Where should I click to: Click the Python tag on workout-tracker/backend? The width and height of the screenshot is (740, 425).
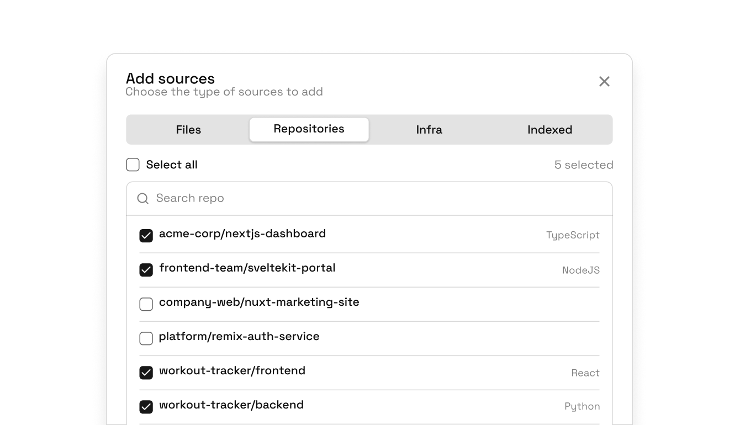point(582,406)
